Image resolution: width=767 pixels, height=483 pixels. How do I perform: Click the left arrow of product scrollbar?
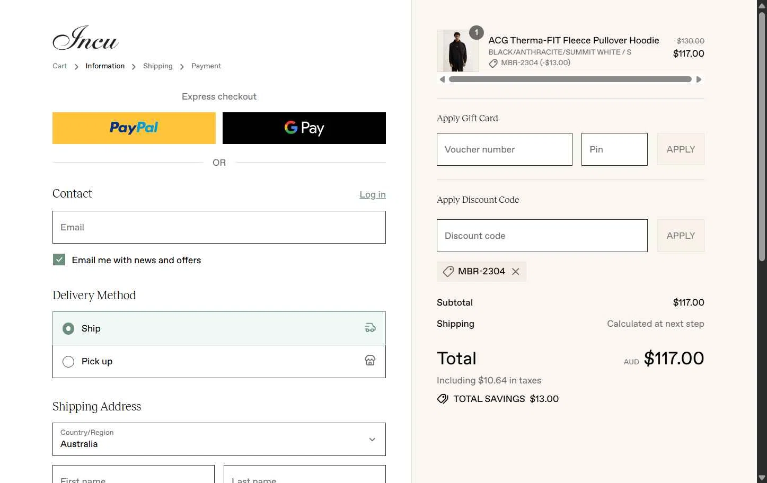442,79
